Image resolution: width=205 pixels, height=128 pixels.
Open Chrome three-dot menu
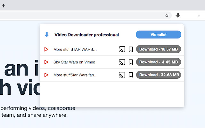pyautogui.click(x=199, y=15)
